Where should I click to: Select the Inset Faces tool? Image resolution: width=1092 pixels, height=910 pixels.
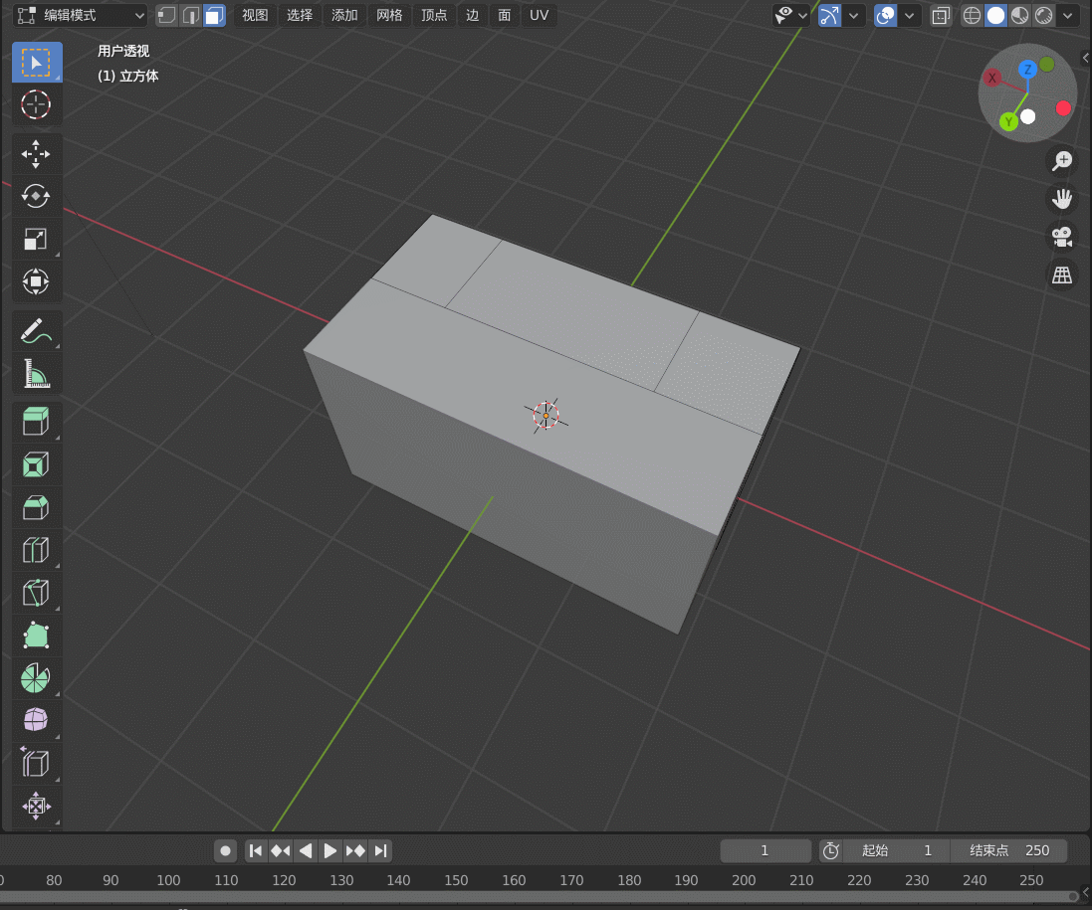pos(37,464)
